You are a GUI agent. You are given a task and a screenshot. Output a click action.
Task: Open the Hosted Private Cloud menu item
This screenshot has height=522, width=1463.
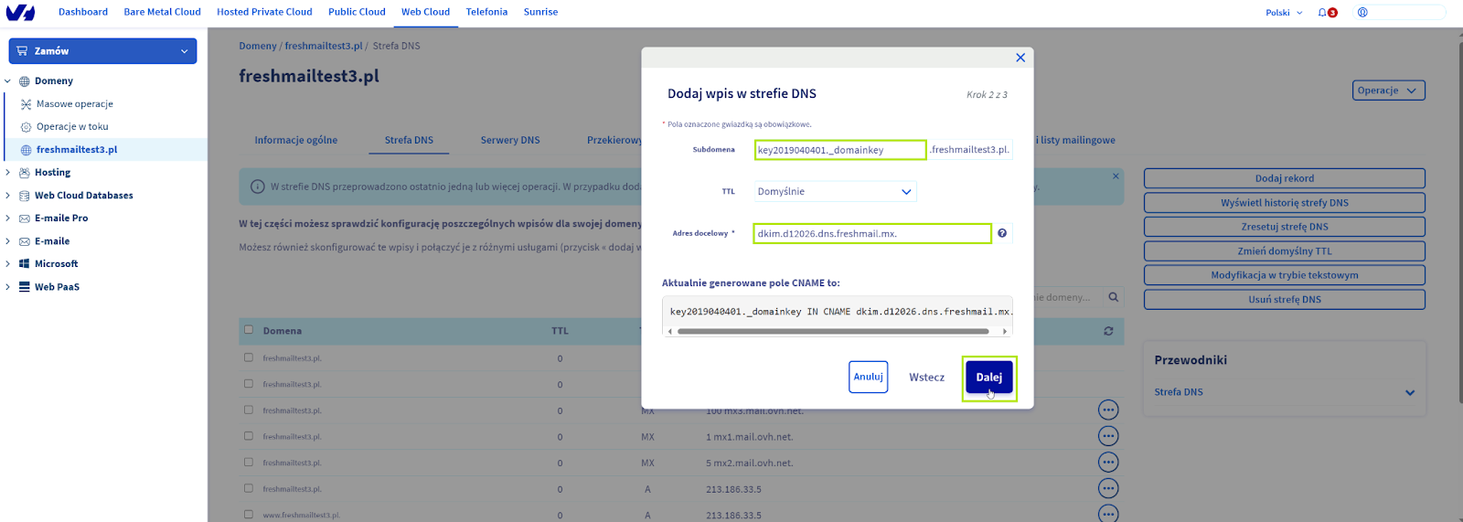click(264, 12)
